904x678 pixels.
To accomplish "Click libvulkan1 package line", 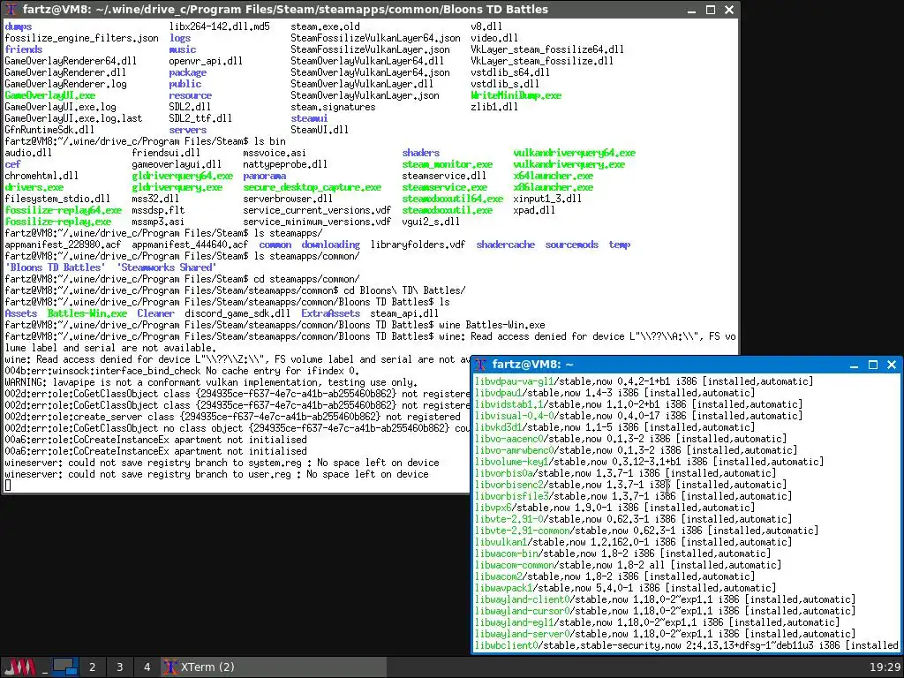I will pyautogui.click(x=633, y=542).
